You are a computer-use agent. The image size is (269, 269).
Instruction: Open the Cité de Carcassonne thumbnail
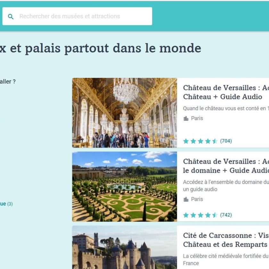click(x=125, y=247)
